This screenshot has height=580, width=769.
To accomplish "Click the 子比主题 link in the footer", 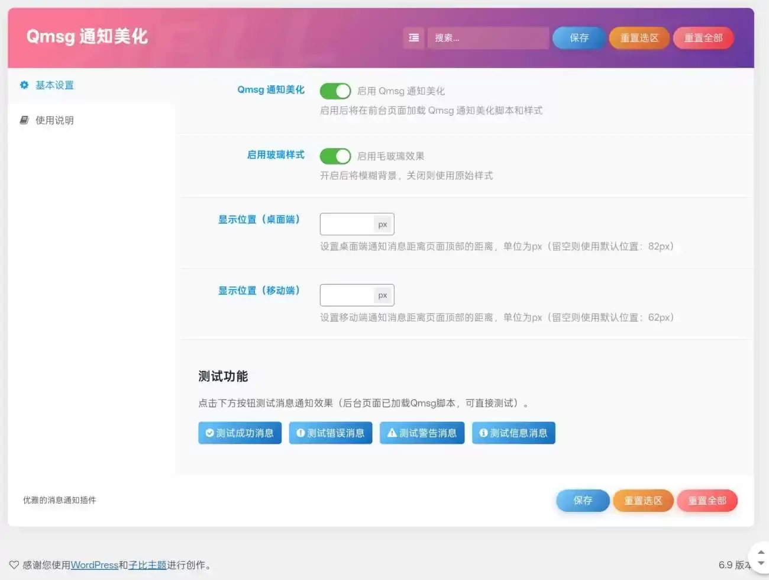I will (x=148, y=565).
